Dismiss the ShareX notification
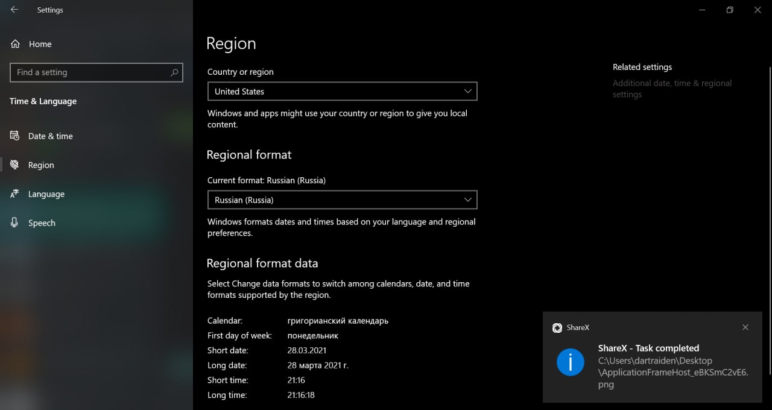The width and height of the screenshot is (772, 410). click(x=745, y=327)
